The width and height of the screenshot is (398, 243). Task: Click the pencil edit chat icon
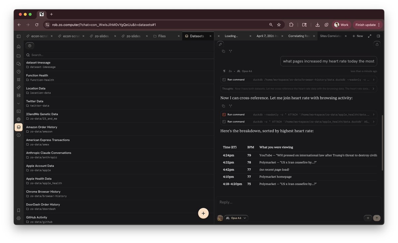point(220,44)
